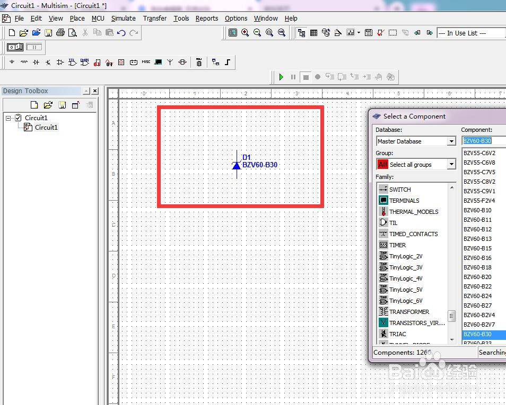506x405 pixels.
Task: Open Print Preview
Action: click(x=73, y=32)
